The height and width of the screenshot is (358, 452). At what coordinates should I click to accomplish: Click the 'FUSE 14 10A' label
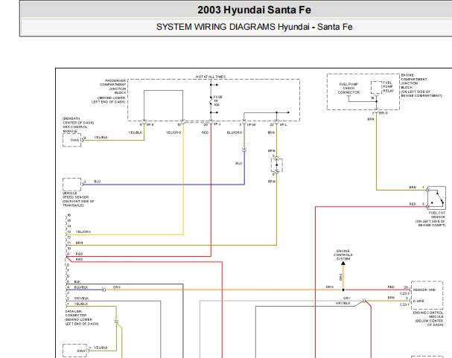(x=217, y=100)
